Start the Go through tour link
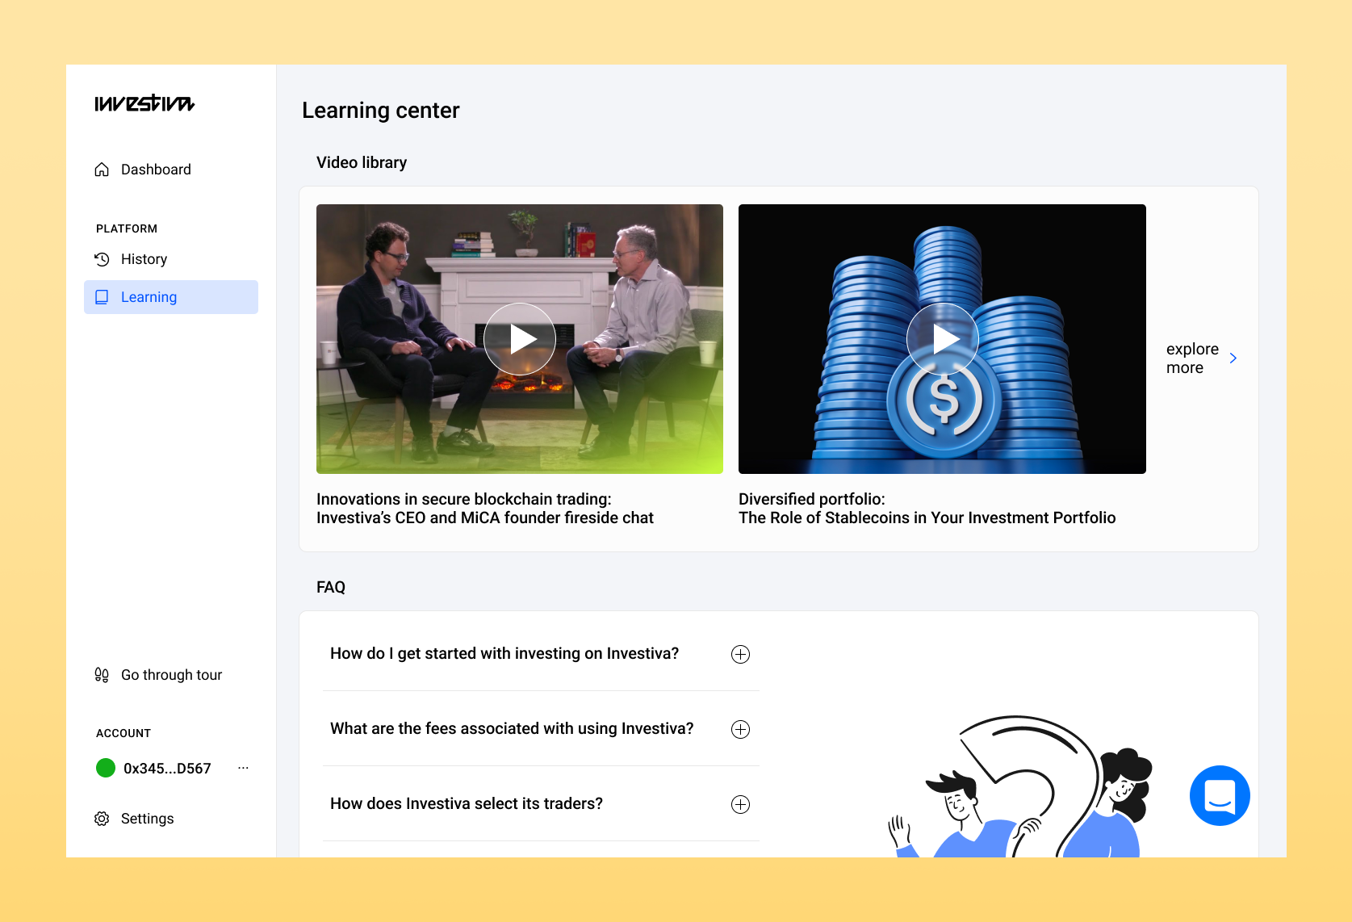Viewport: 1352px width, 922px height. [x=171, y=675]
